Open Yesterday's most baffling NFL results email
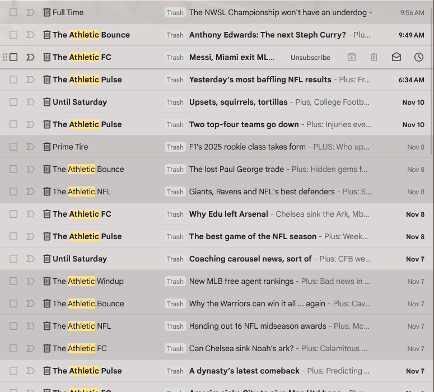This screenshot has width=434, height=392. point(260,80)
